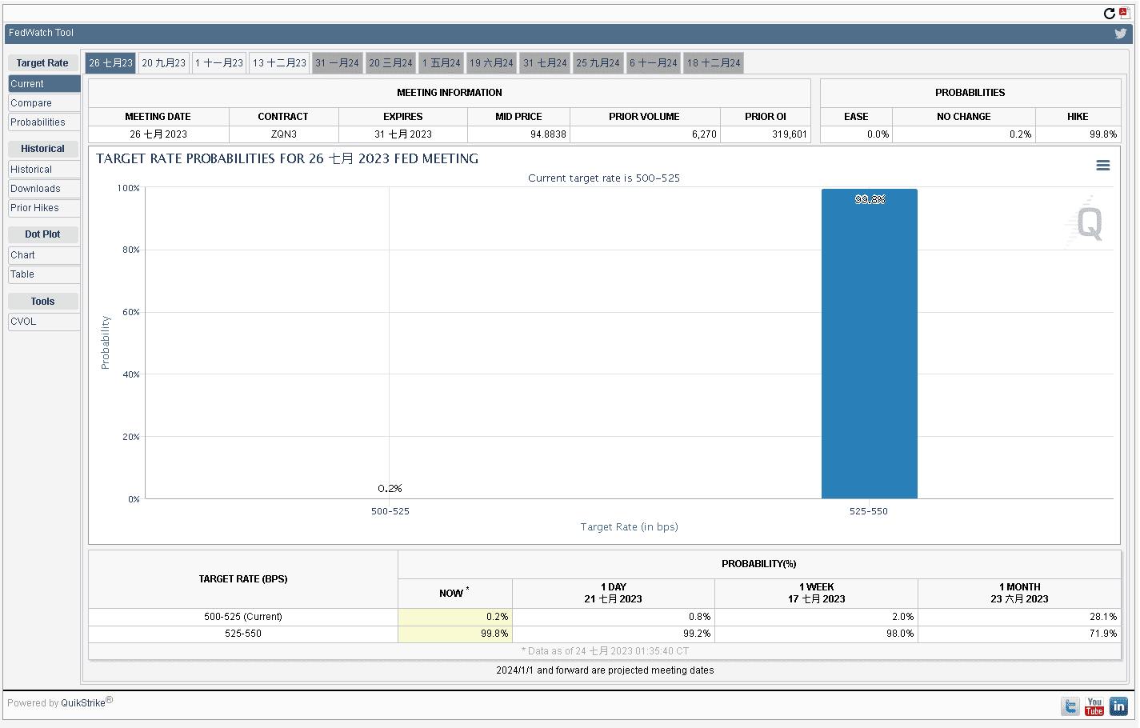Select the 26 七月23 meeting tab
The width and height of the screenshot is (1140, 728).
pos(111,63)
